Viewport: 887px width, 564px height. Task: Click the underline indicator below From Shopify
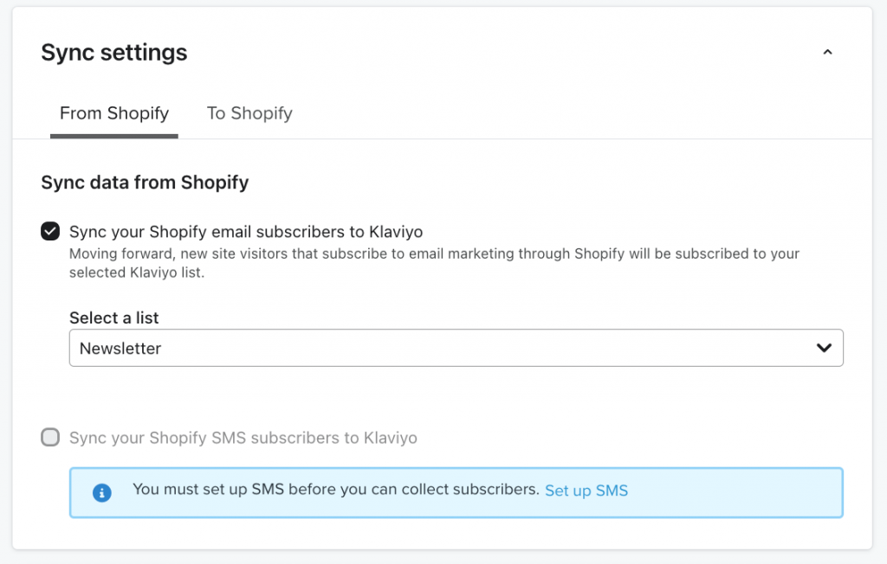(x=114, y=136)
